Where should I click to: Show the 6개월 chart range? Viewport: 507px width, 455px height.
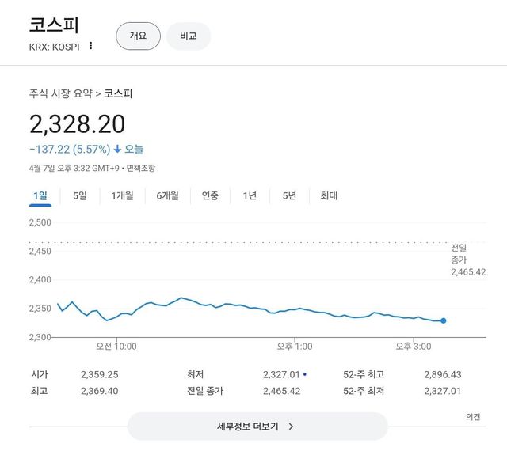pos(168,195)
